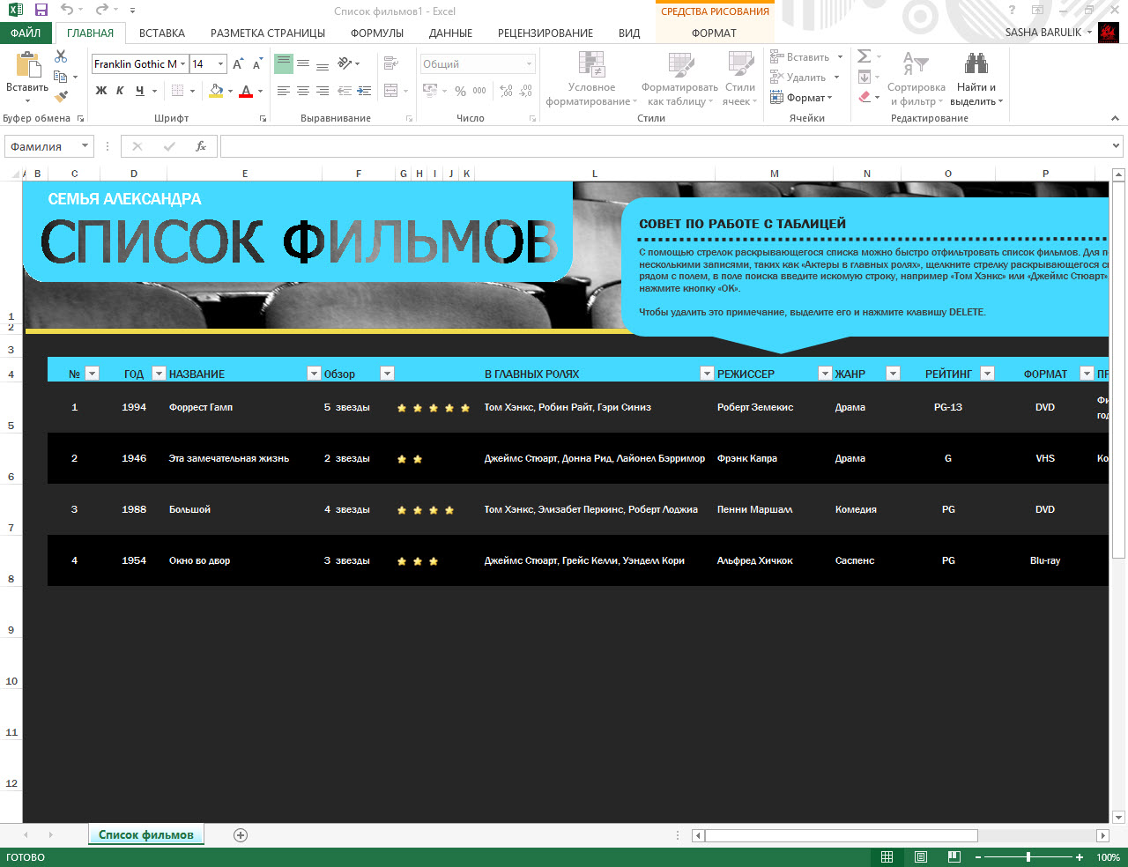Apply the fill color bucket

pyautogui.click(x=216, y=91)
